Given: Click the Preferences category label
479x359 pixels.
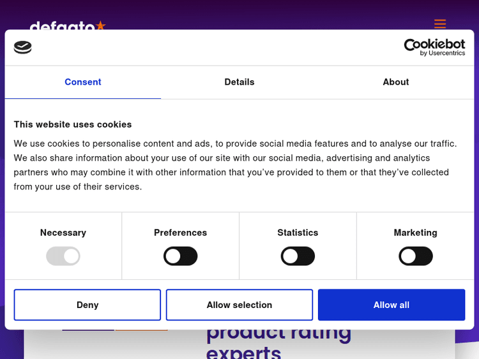Looking at the screenshot, I should [x=181, y=233].
